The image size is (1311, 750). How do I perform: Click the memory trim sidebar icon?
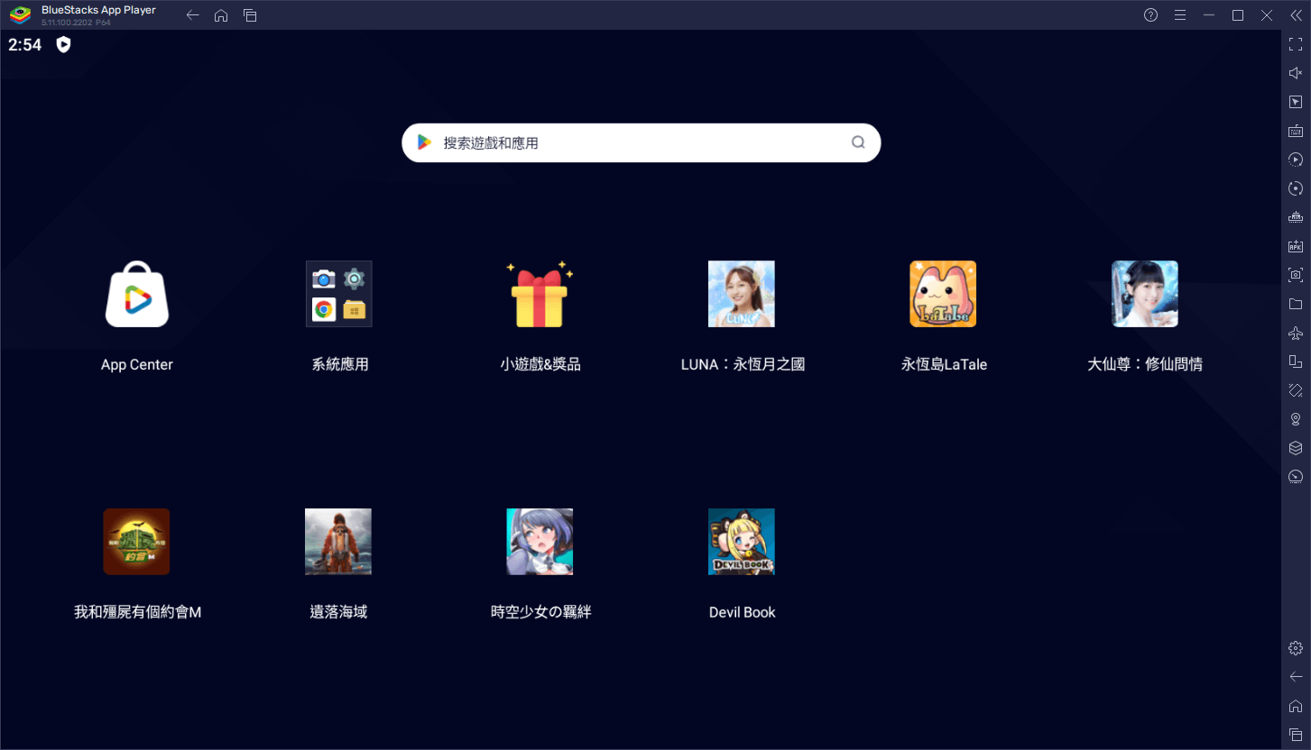1296,217
